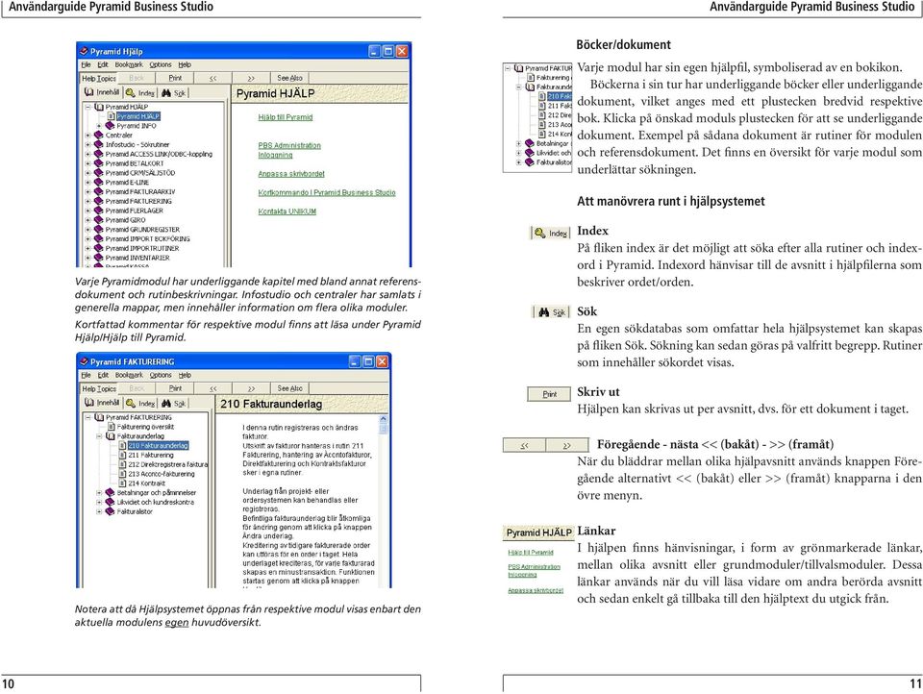The image size is (923, 694).
Task: Expand Pyramid ACCESS LINK/ODBC-koppling node
Action: point(88,154)
